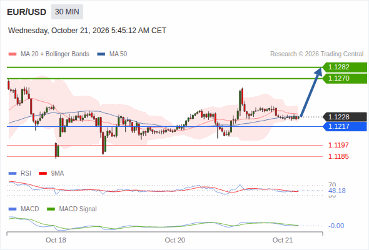Image resolution: width=369 pixels, height=250 pixels.
Task: Click the RSI value 48.18
Action: [x=337, y=191]
